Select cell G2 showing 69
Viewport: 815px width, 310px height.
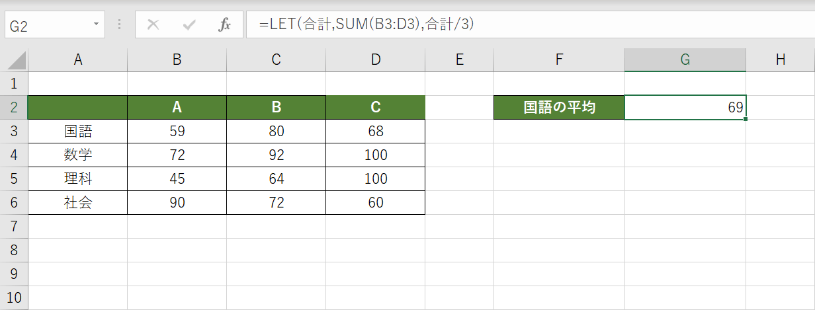coord(685,108)
